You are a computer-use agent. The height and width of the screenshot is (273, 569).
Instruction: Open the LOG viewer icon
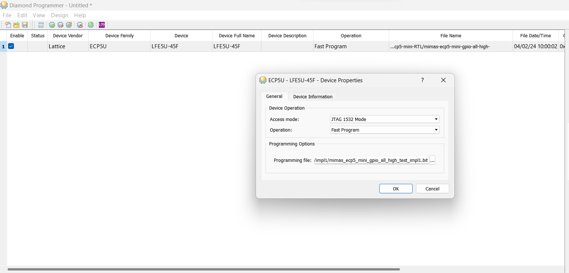tap(102, 25)
